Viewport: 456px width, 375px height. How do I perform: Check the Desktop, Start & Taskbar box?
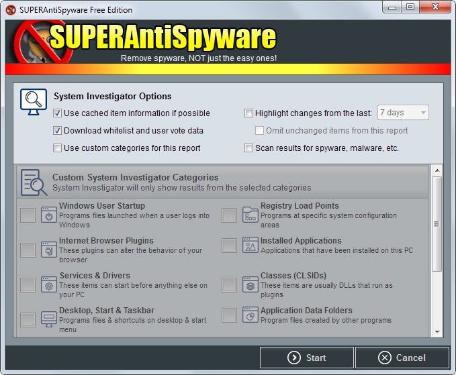pyautogui.click(x=28, y=319)
